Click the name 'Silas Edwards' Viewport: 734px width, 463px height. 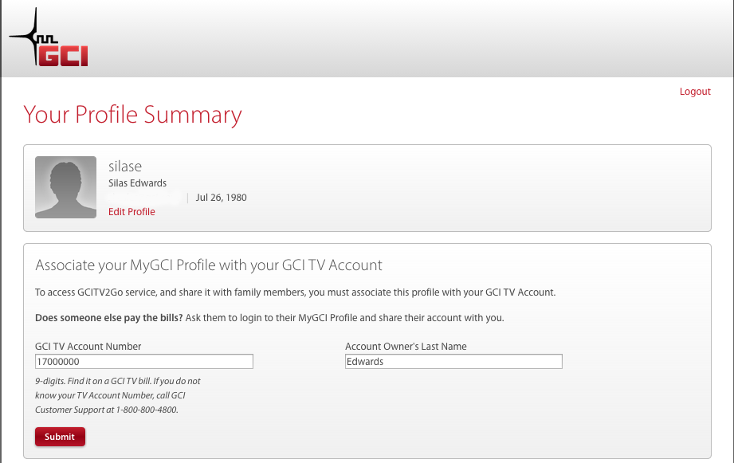tap(137, 183)
